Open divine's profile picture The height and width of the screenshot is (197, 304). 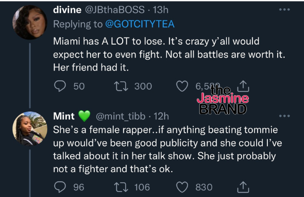tap(30, 23)
